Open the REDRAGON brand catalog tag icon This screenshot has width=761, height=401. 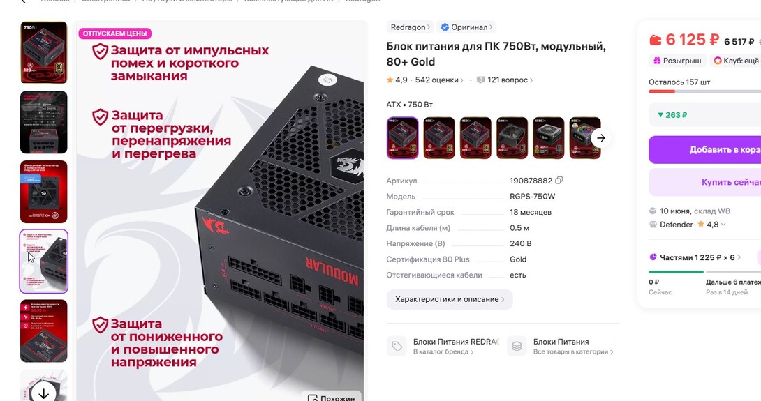point(397,346)
